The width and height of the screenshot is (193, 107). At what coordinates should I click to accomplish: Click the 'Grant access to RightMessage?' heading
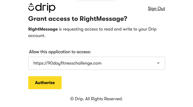(78, 19)
